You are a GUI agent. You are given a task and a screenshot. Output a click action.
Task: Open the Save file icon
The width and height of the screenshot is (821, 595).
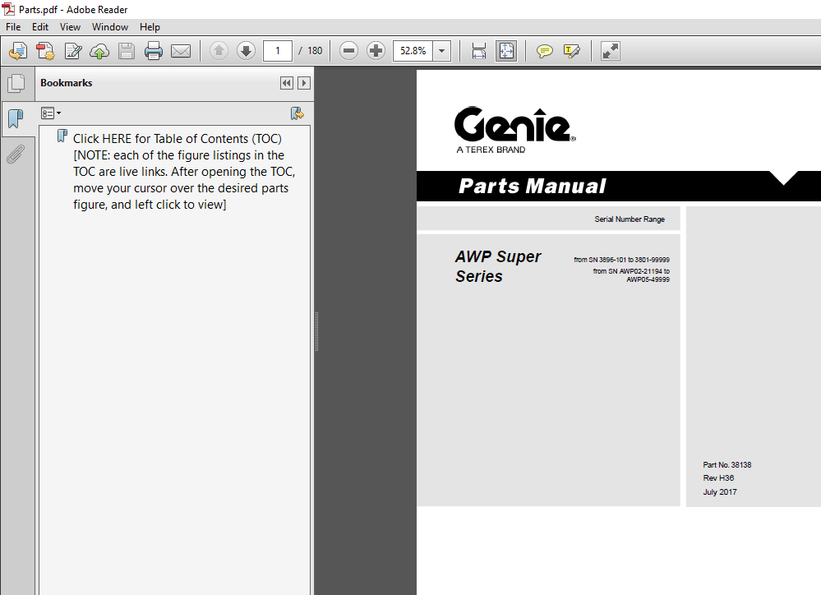tap(126, 50)
